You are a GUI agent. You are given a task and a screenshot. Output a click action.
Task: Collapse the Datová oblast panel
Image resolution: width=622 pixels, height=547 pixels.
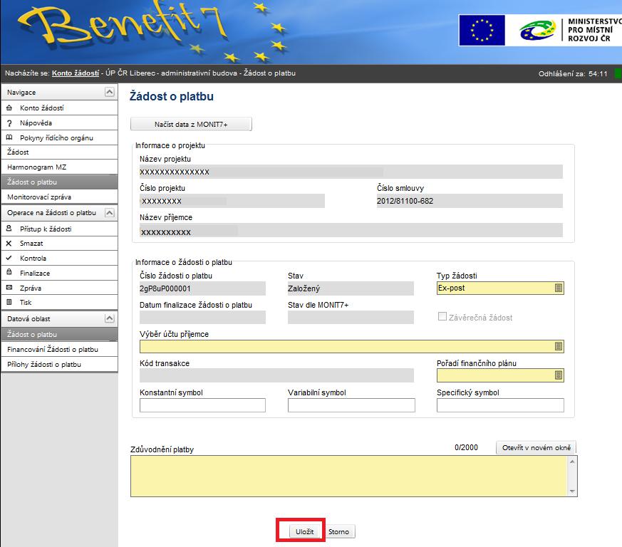[x=110, y=318]
